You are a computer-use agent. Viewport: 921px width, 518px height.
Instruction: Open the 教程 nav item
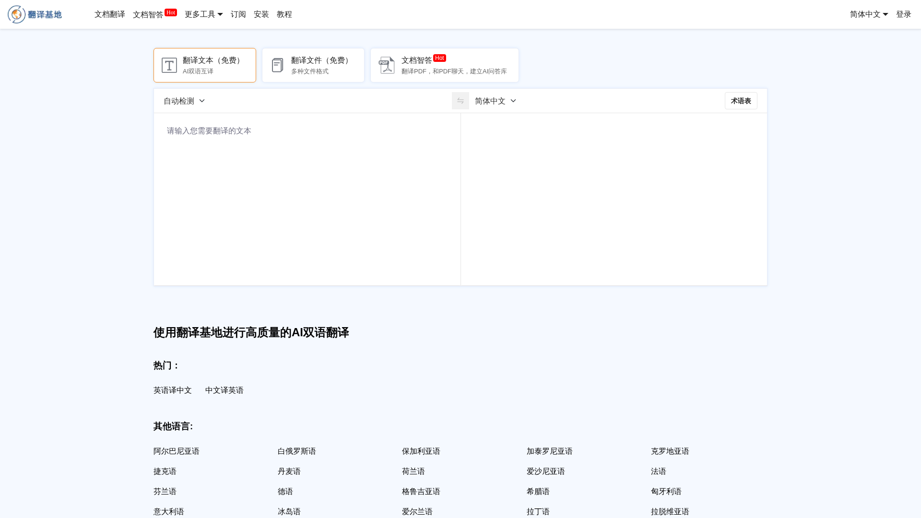tap(284, 14)
